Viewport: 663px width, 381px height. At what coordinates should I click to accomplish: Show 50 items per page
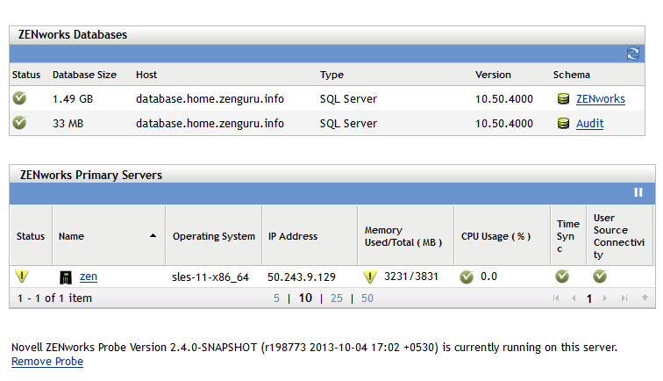[367, 298]
